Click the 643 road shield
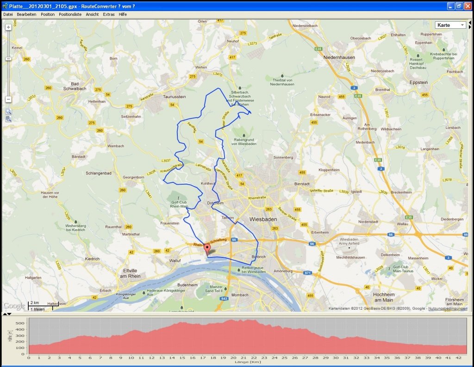Screen dimensions: 474x367 (x=224, y=299)
